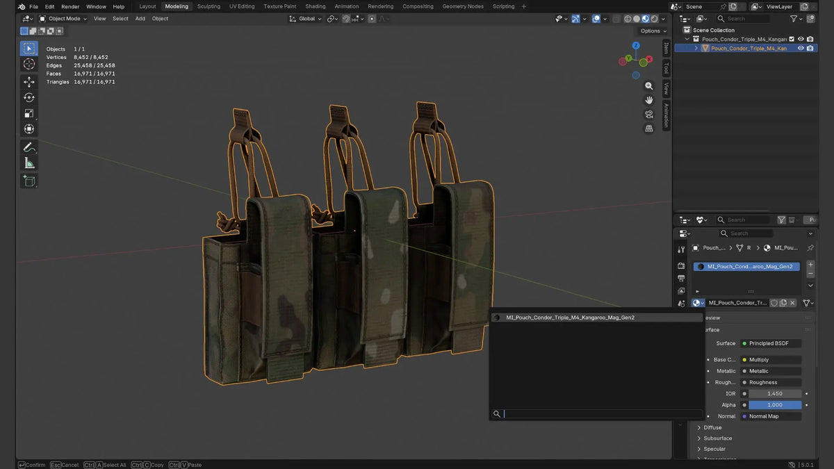
Task: Activate the Select Box tool
Action: point(29,48)
